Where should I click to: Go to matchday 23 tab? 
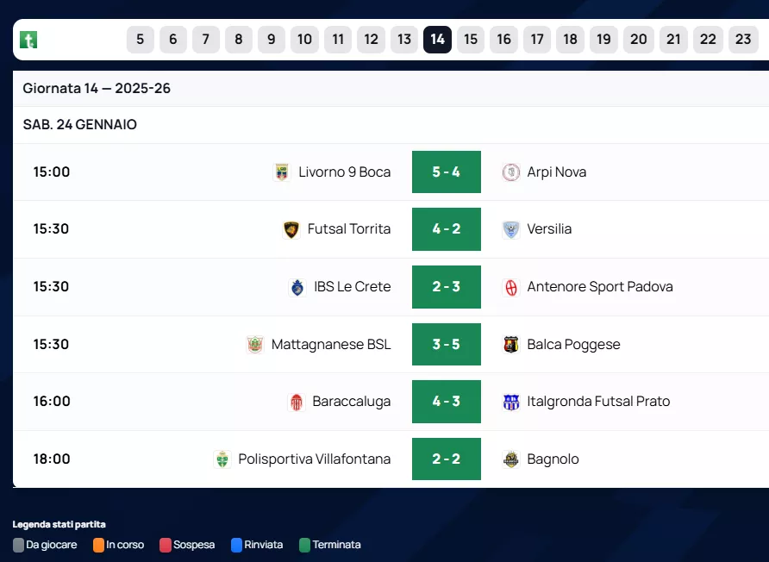click(743, 40)
